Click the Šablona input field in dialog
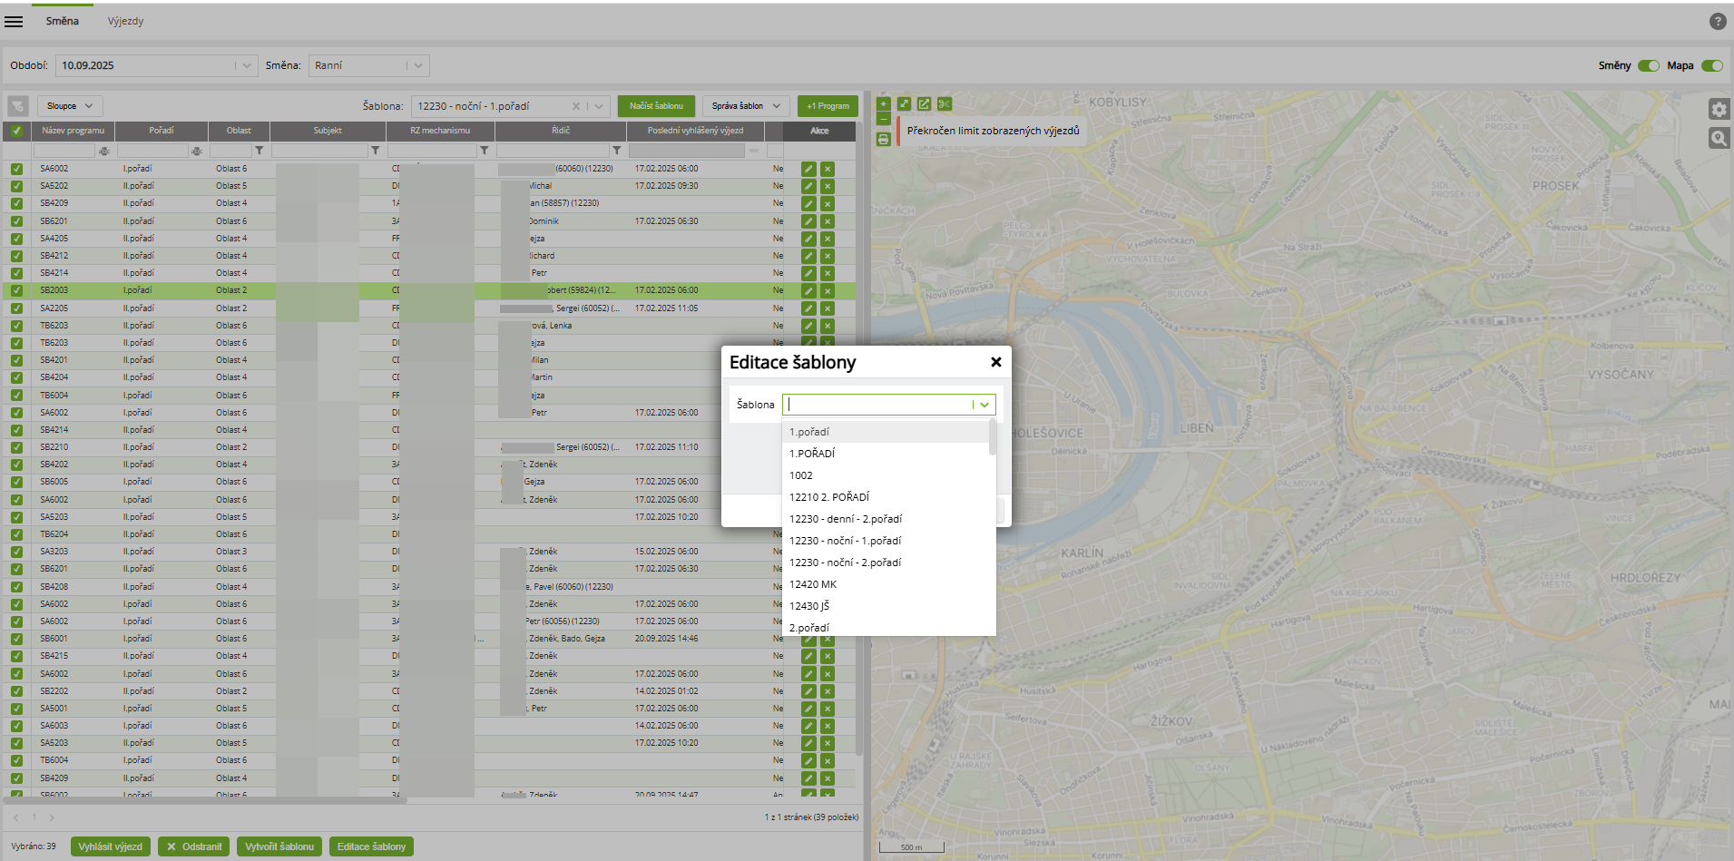The image size is (1734, 861). click(x=877, y=405)
